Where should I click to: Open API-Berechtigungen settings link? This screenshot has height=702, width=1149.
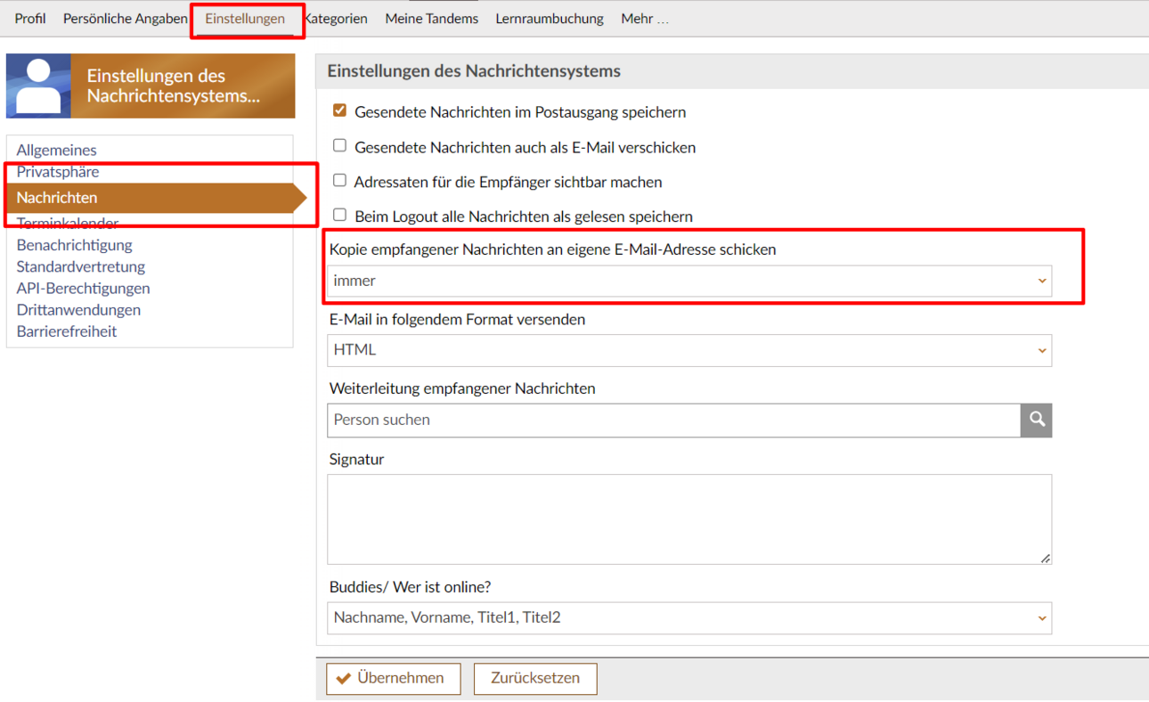83,288
